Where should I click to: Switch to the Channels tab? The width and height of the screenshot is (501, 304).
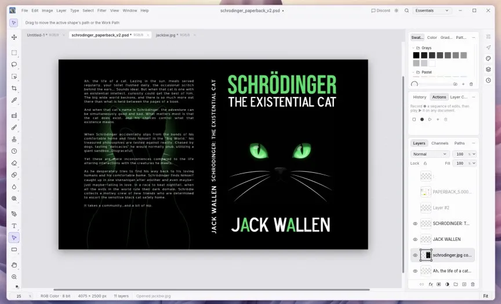pos(440,143)
